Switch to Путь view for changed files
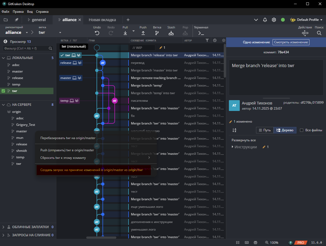326x246 pixels. pyautogui.click(x=265, y=130)
